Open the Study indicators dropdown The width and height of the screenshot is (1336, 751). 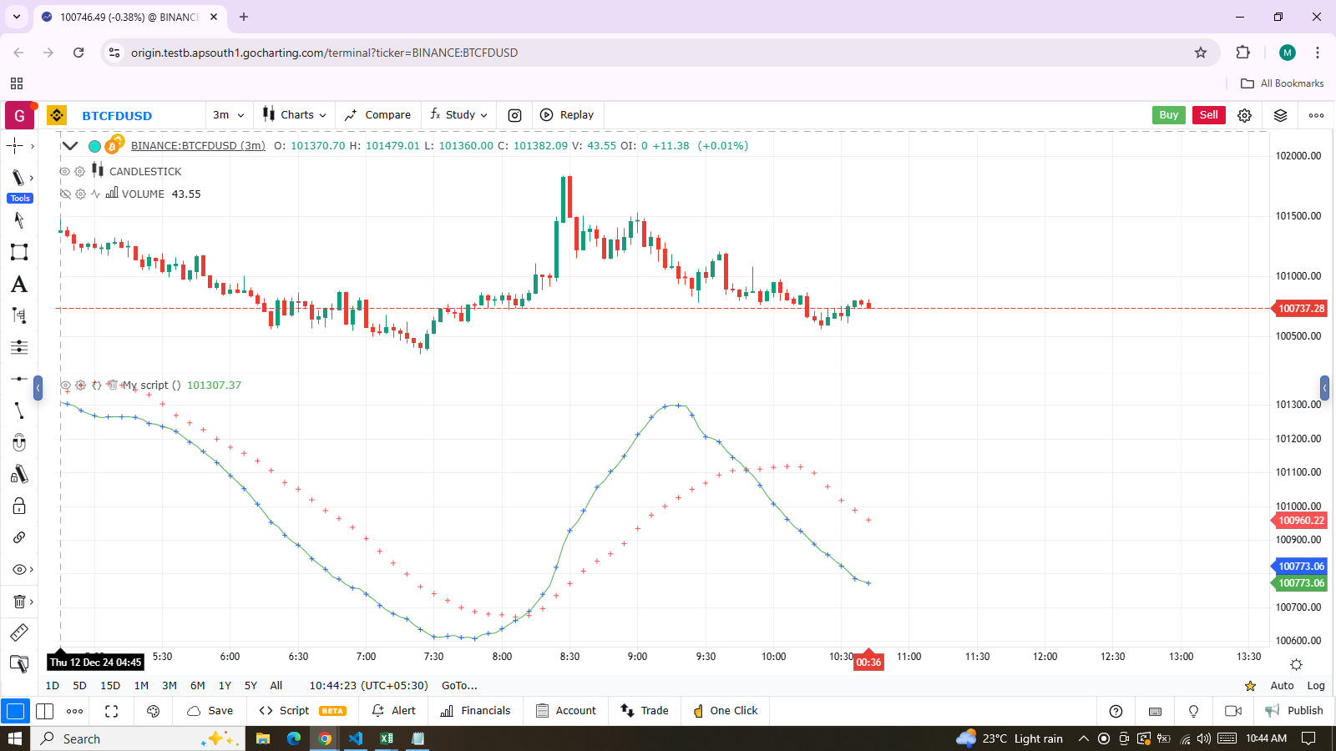point(458,115)
